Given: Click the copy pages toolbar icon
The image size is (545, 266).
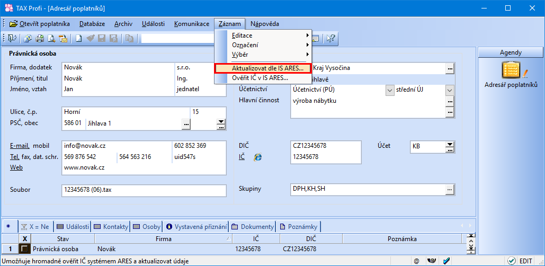Looking at the screenshot, I should point(129,38).
